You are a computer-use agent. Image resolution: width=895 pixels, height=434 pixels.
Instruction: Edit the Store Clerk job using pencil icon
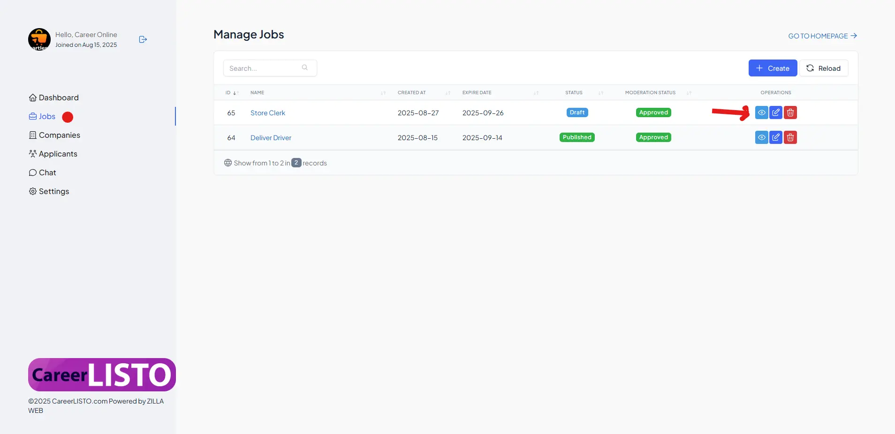point(776,112)
